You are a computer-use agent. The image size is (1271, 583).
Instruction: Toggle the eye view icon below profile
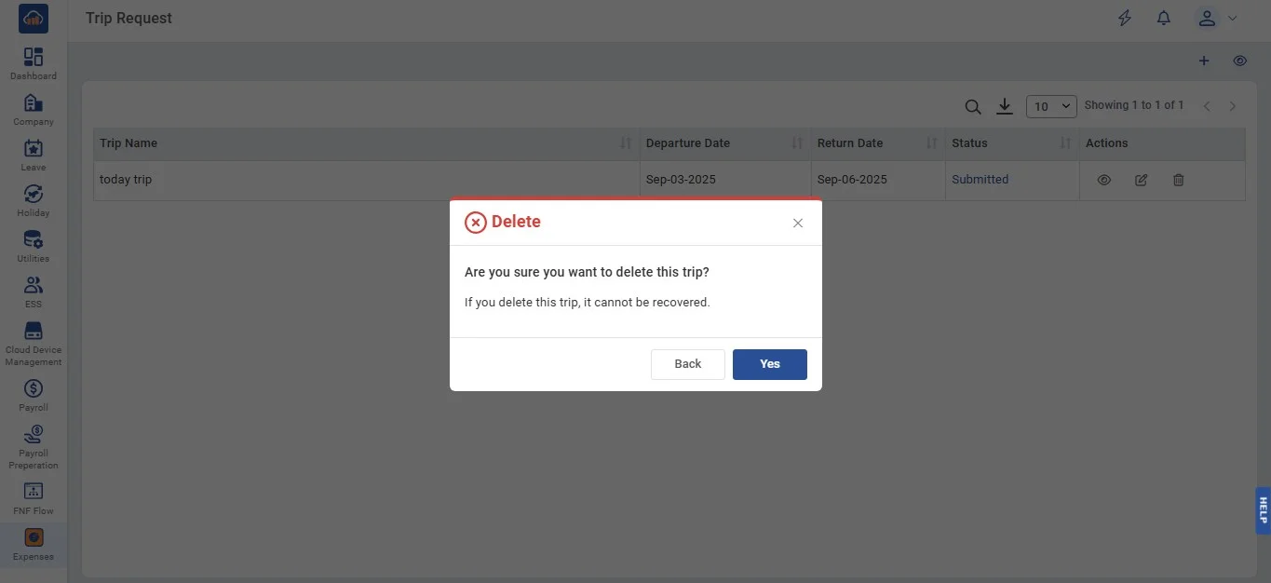(x=1239, y=61)
